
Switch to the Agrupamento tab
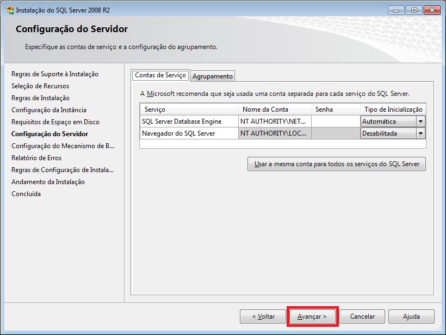click(213, 76)
